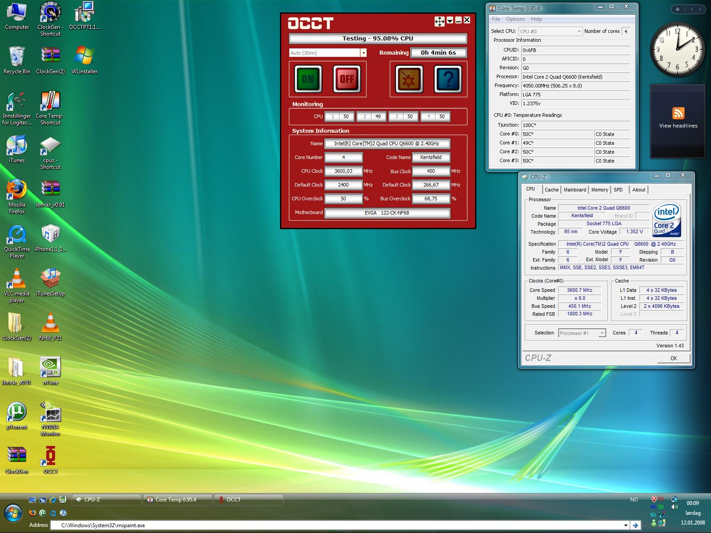Switch to the Cache tab in CPU-Z
711x533 pixels.
click(x=551, y=190)
